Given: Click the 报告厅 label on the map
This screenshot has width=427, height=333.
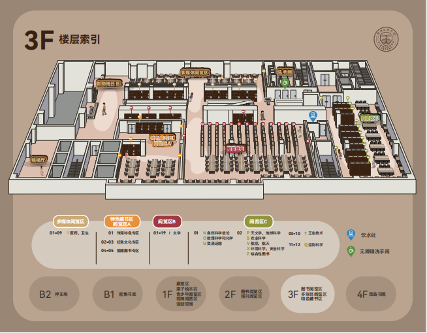Looking at the screenshot, I should pos(39,159).
